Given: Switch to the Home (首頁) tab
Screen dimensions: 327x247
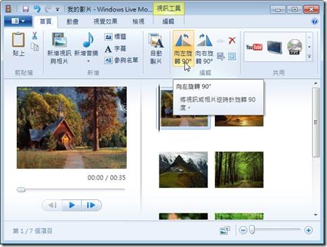Looking at the screenshot, I should (x=46, y=22).
